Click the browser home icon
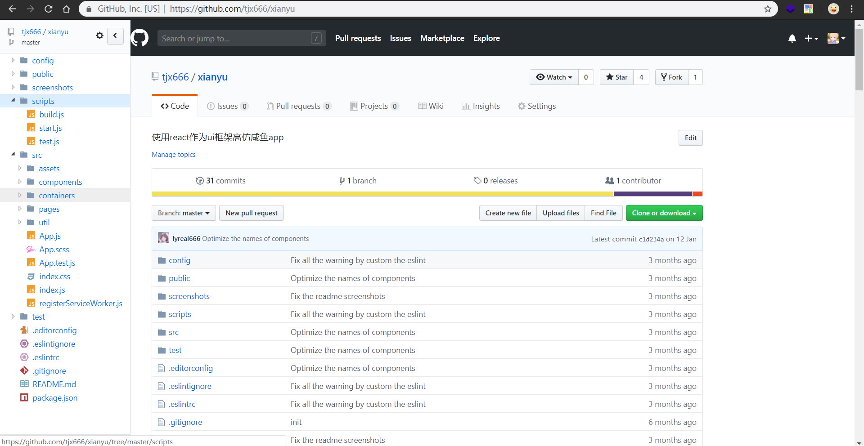Screen dimensions: 864x446 tap(66, 9)
